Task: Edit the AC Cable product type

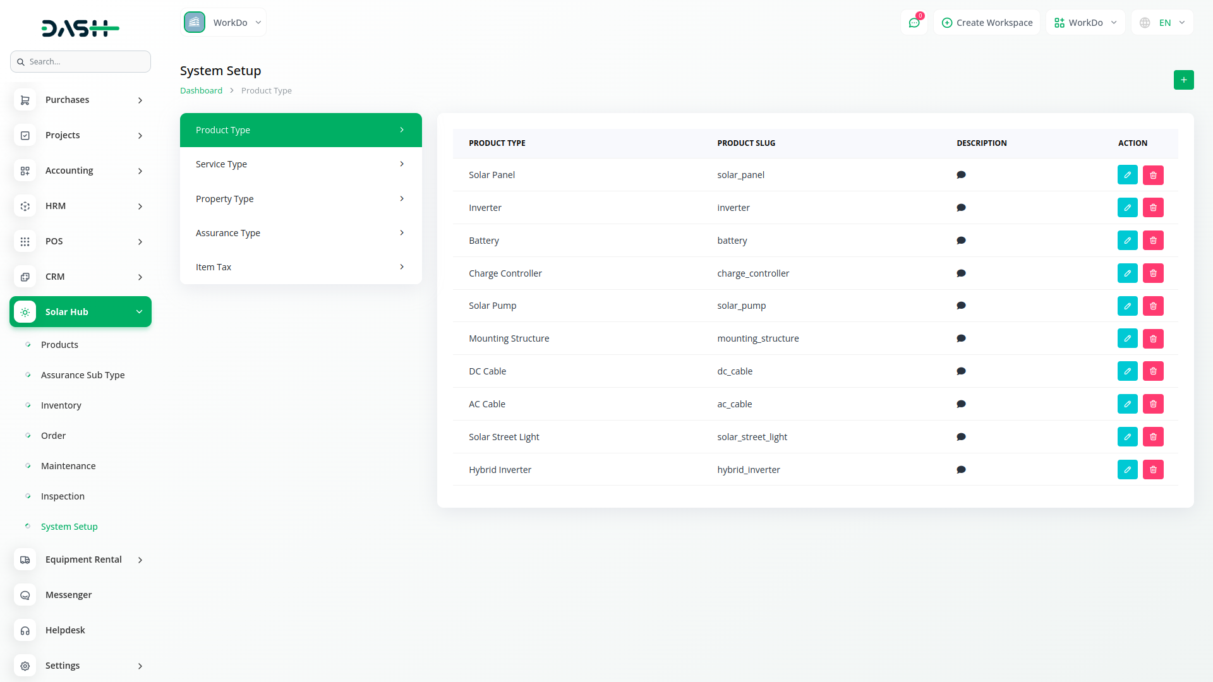Action: click(1127, 404)
